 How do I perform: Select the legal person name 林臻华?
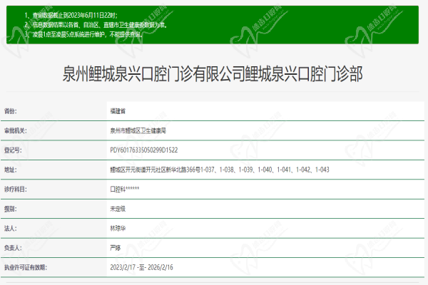(118, 229)
